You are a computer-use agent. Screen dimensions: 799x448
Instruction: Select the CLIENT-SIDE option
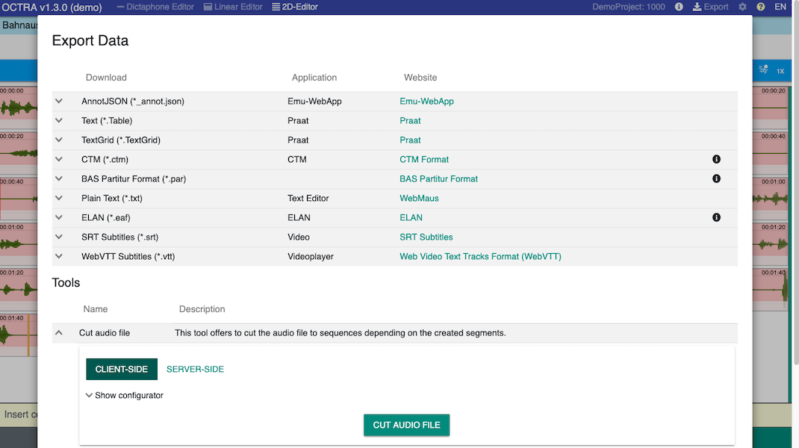click(x=122, y=369)
